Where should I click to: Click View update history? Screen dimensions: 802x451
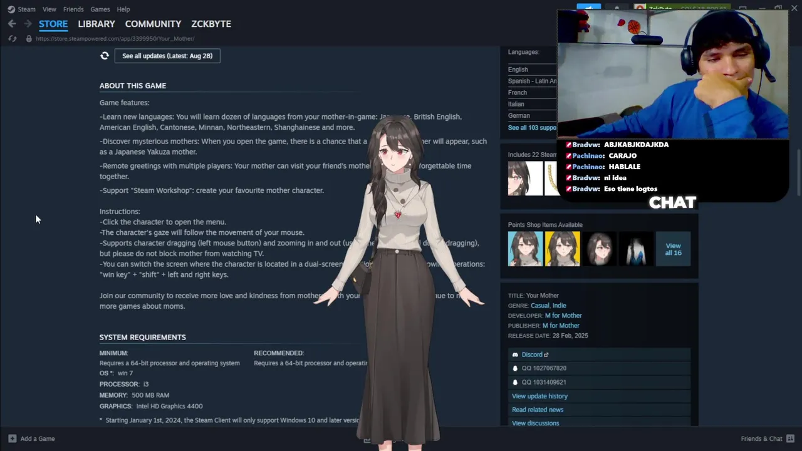(x=539, y=396)
